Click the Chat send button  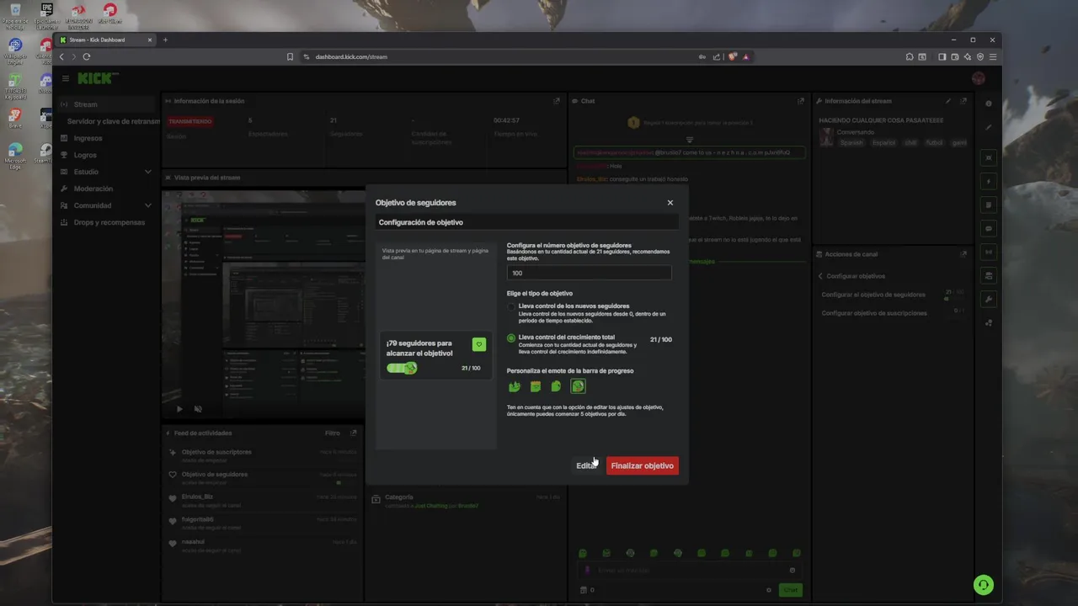coord(790,590)
